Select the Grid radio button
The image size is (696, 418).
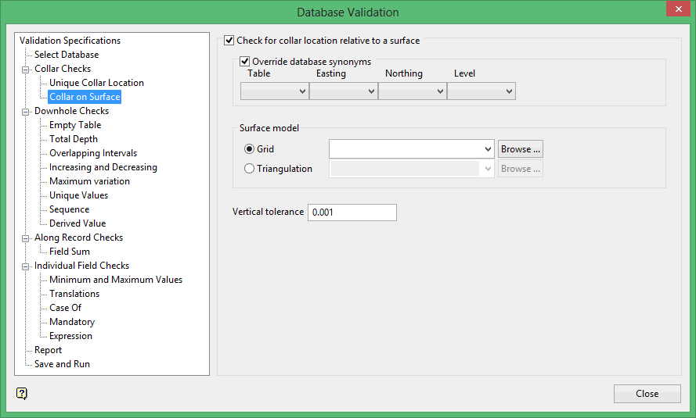point(250,149)
